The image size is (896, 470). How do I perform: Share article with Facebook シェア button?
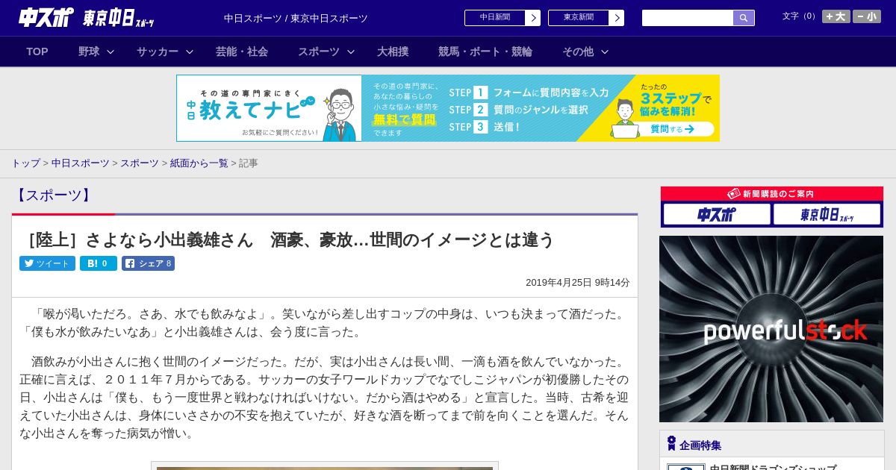coord(148,263)
